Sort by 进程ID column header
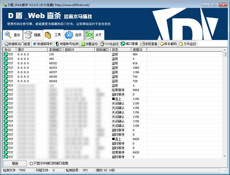The image size is (230, 175). coord(139,50)
